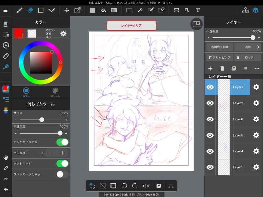
Task: Enable the ブラシカーソル表示 switch
Action: (62, 174)
